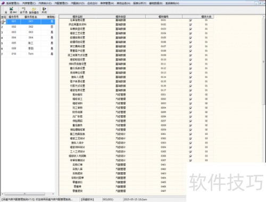
Task: Click the Save Operation (保存操作) toolbar icon
Action: (34, 10)
